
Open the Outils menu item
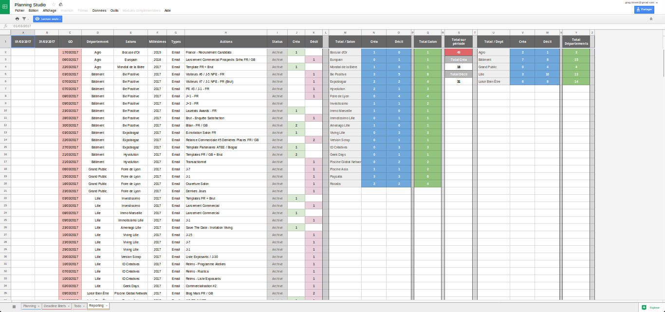point(114,10)
